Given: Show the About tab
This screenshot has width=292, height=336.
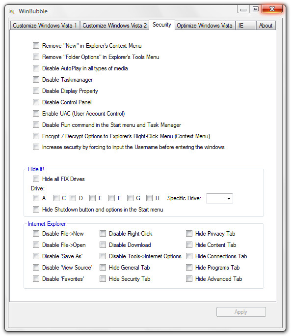Looking at the screenshot, I should (265, 26).
